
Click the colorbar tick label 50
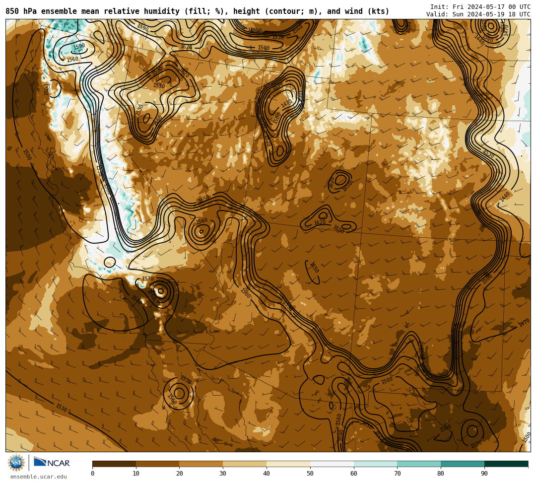(x=310, y=474)
